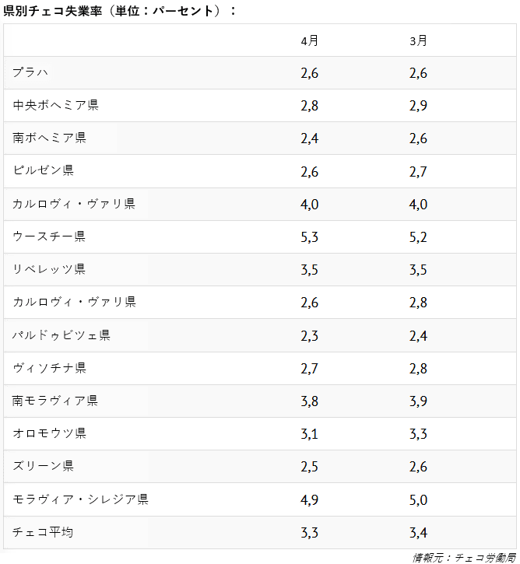
Task: Click the 3月 column header
Action: tap(418, 40)
